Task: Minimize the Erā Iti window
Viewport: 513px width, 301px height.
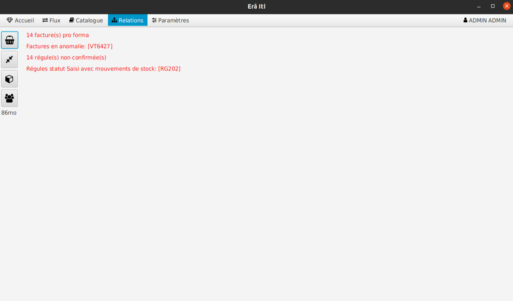Action: 479,6
